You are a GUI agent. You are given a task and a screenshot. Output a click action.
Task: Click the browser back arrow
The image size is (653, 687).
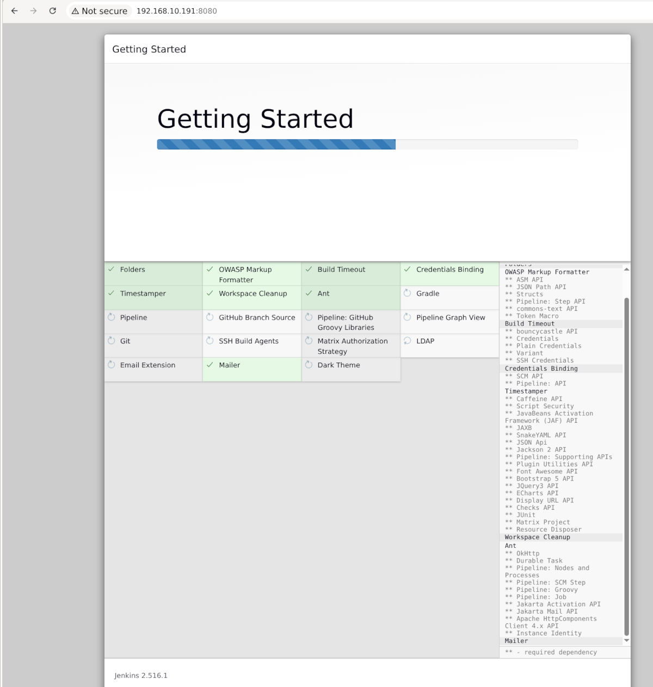(x=15, y=11)
